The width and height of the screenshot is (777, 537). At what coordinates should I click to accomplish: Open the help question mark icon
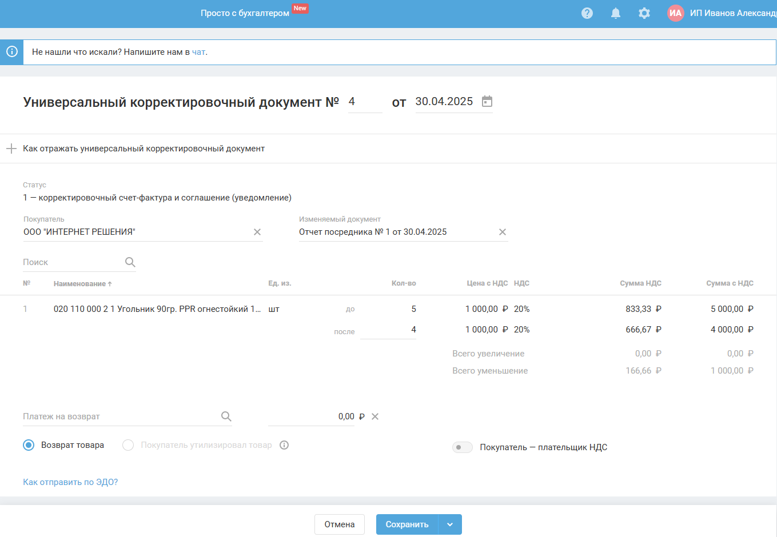click(587, 13)
